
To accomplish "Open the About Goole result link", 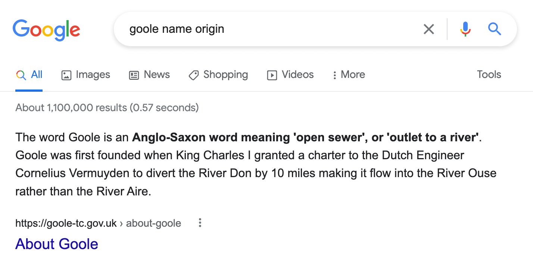I will click(x=57, y=244).
